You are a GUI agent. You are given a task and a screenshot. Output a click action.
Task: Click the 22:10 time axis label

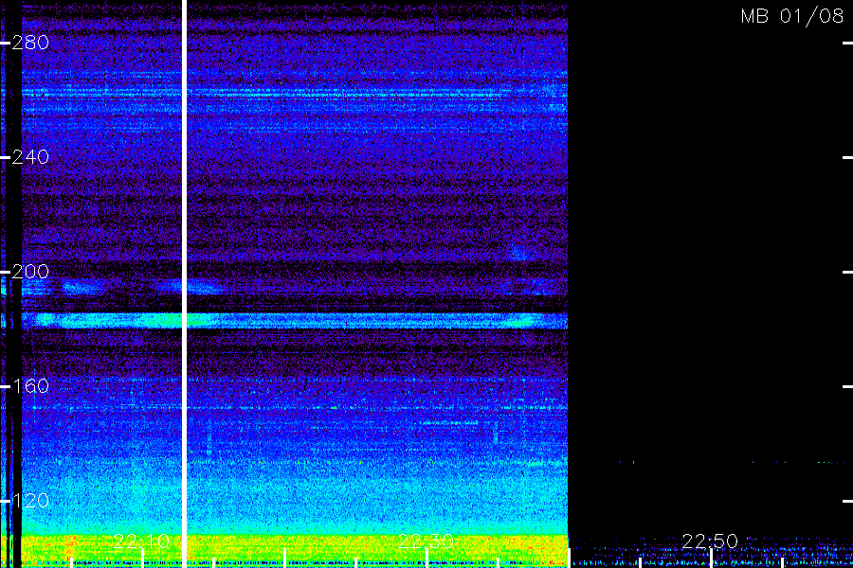(141, 541)
